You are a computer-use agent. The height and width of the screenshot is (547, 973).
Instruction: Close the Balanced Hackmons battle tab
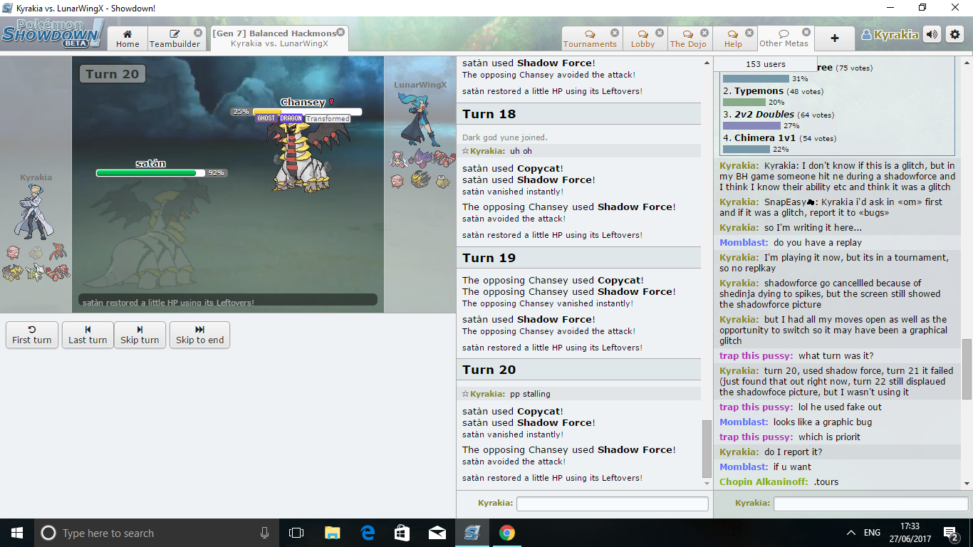click(x=340, y=32)
